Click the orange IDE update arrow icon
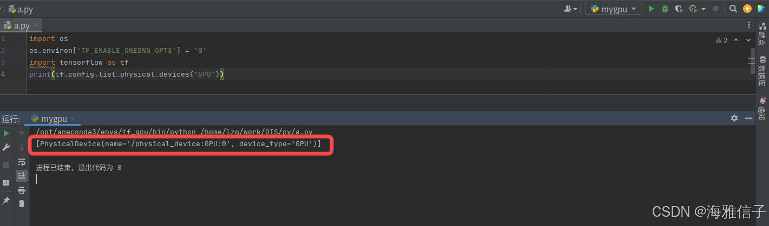 click(x=747, y=9)
